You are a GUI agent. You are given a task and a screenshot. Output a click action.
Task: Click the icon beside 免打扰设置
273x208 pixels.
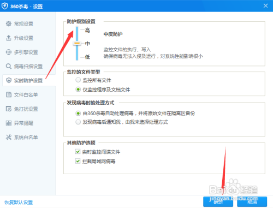(x=9, y=109)
